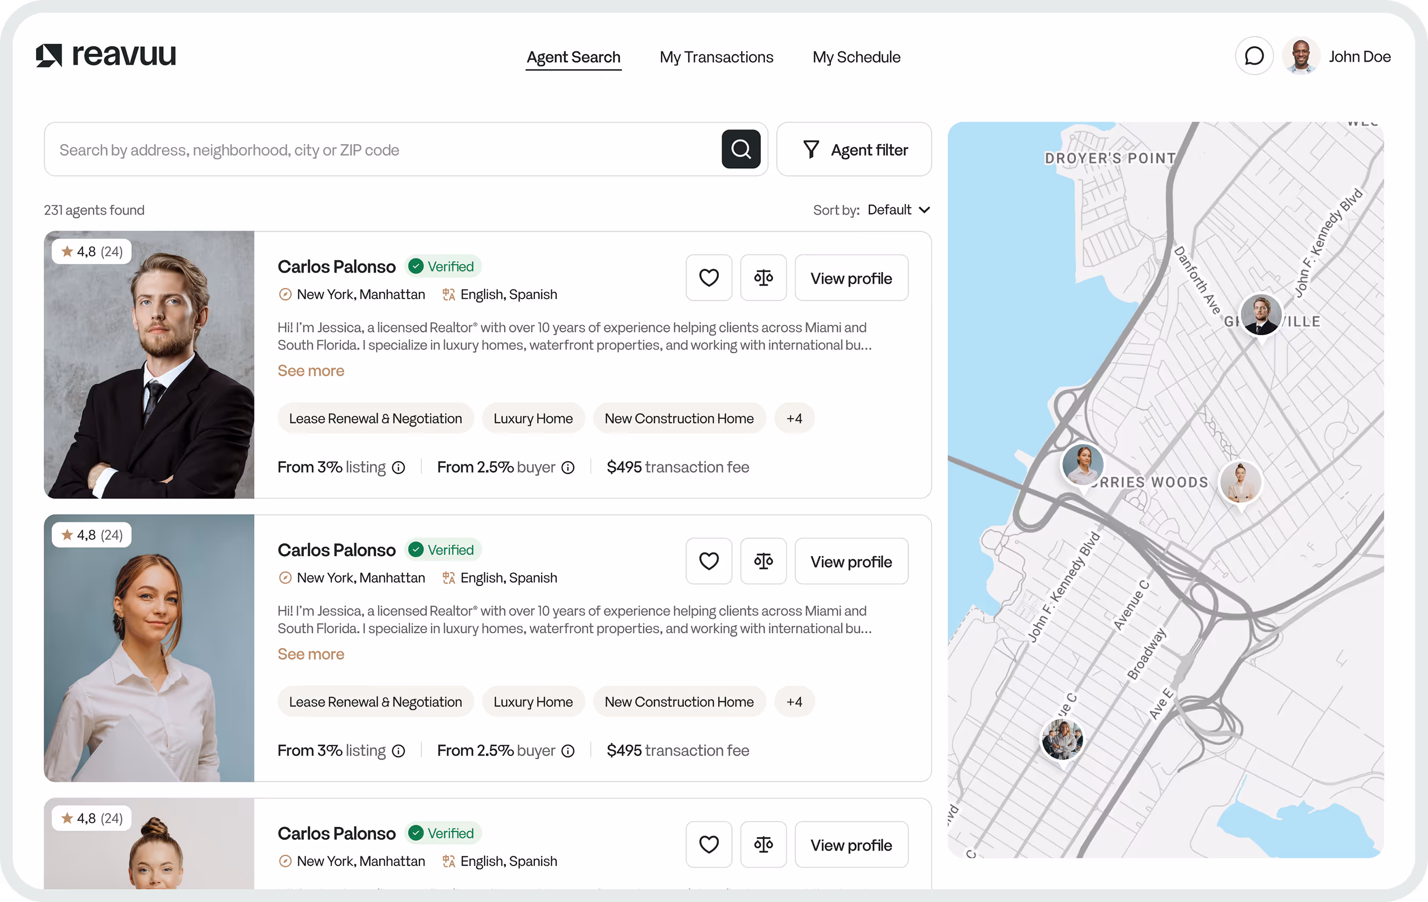Click Broadway street label on the map
1428x902 pixels.
[x=1146, y=654]
